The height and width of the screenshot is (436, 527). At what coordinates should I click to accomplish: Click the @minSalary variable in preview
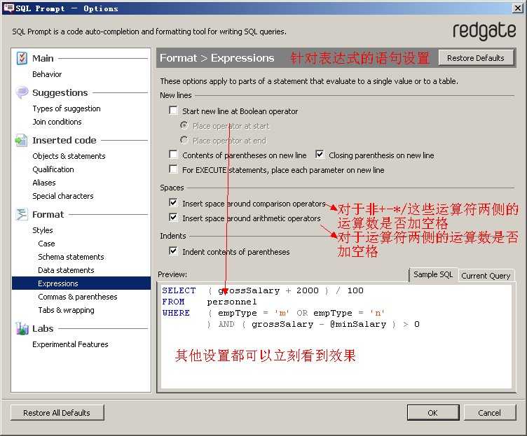click(x=358, y=324)
